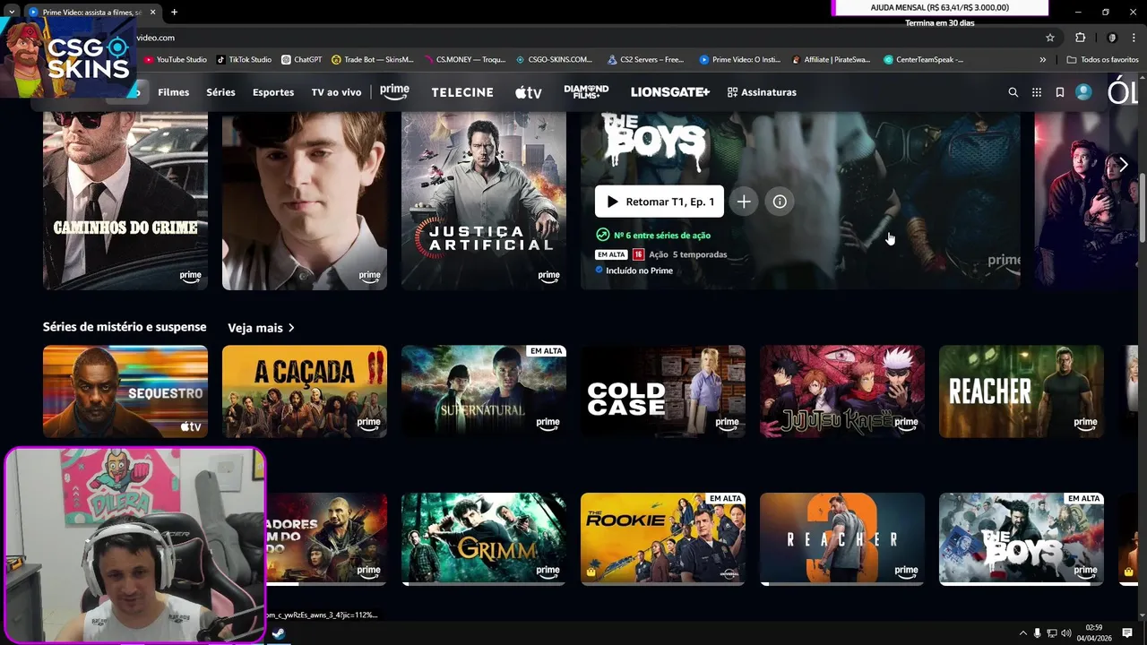Click Retomar T1, Ep. 1 play button
Viewport: 1147px width, 645px height.
(660, 202)
